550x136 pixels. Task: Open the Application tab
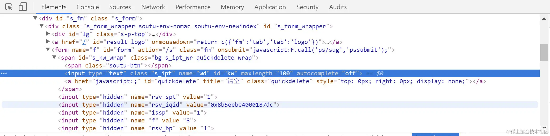(270, 7)
